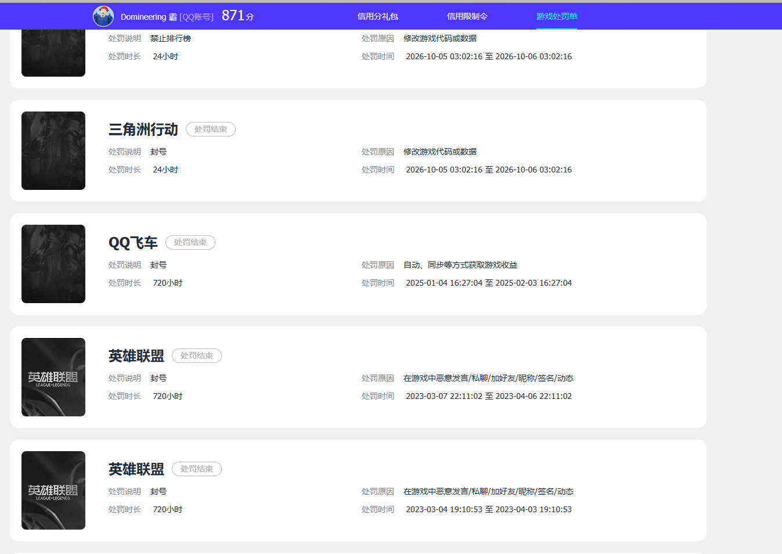
Task: Click the 24小时 duration in 三角洲行动 card
Action: 165,170
